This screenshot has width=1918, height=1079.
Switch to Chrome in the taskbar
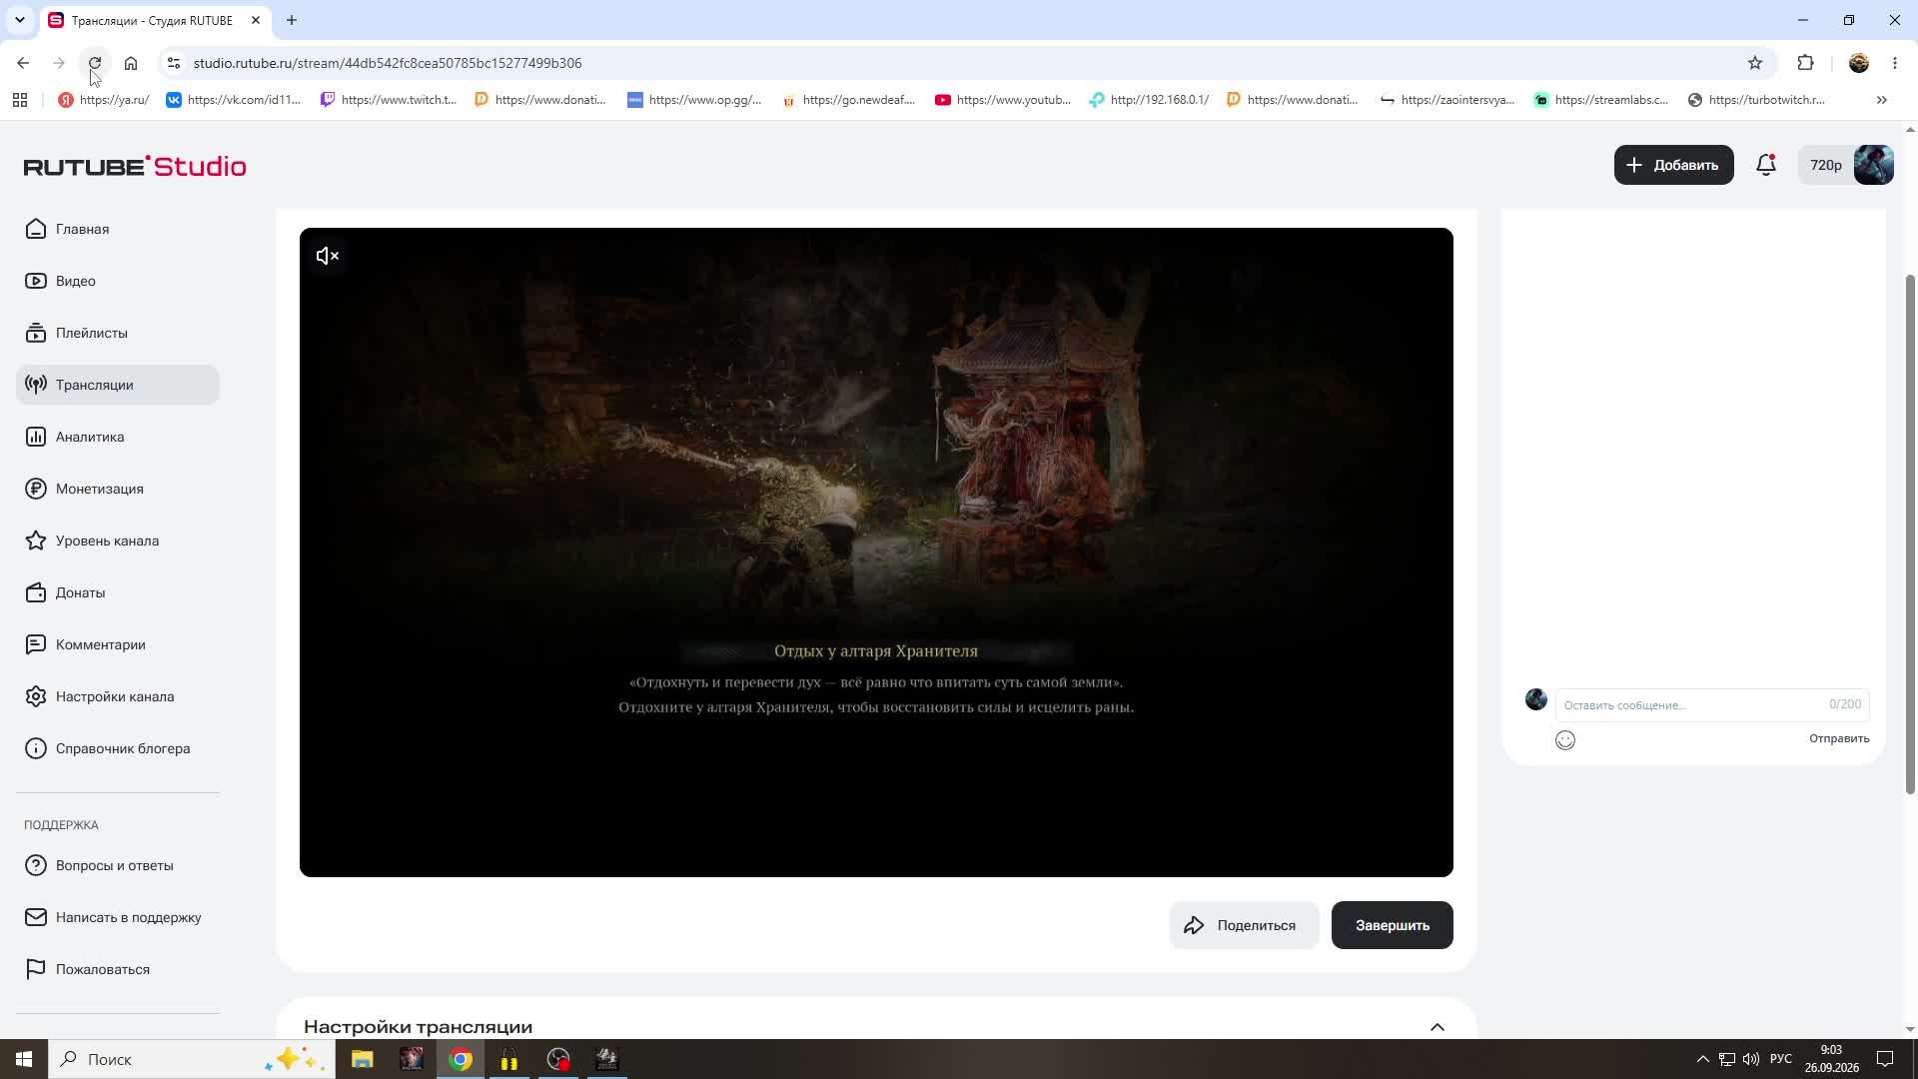coord(461,1059)
